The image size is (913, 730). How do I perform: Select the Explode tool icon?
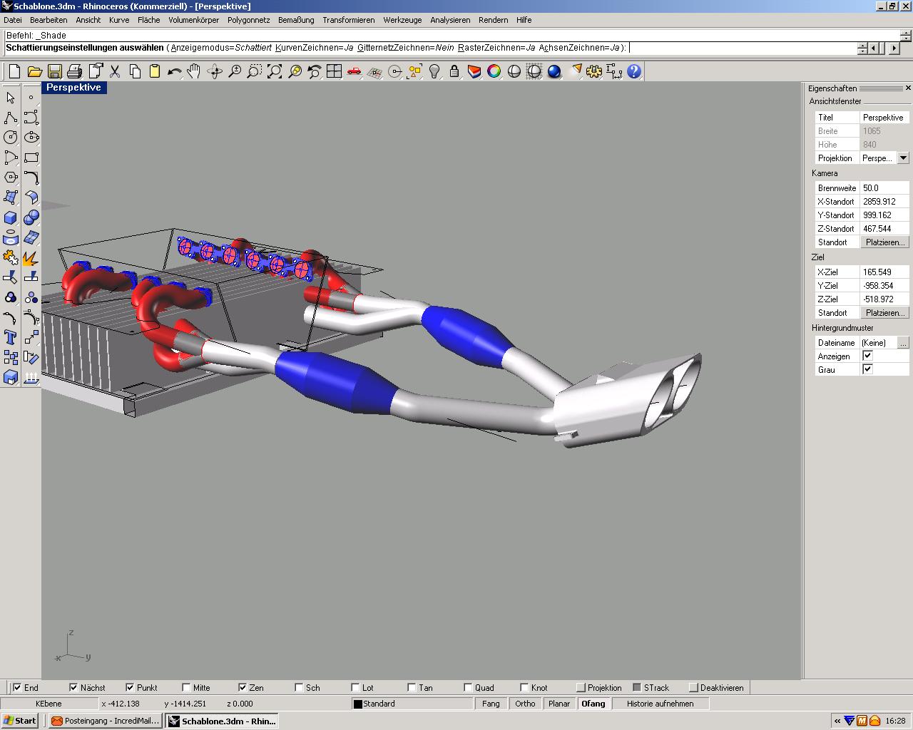coord(31,257)
